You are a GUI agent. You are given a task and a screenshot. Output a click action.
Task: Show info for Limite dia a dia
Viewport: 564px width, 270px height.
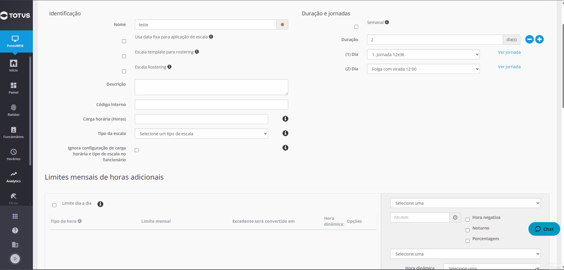[x=100, y=204]
